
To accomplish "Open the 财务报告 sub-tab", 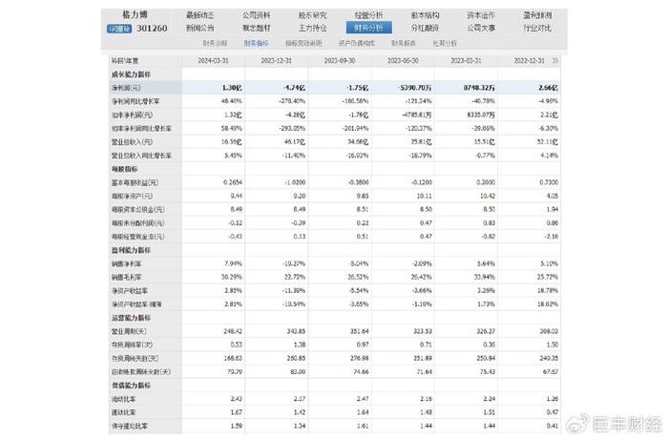I will click(x=403, y=43).
